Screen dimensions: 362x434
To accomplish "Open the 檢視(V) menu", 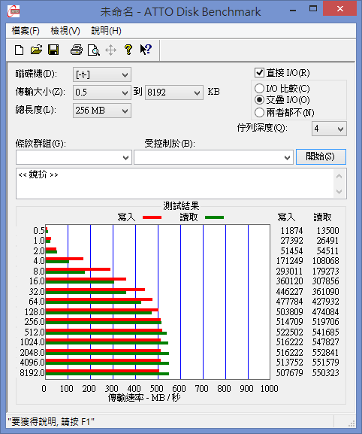I will (65, 31).
